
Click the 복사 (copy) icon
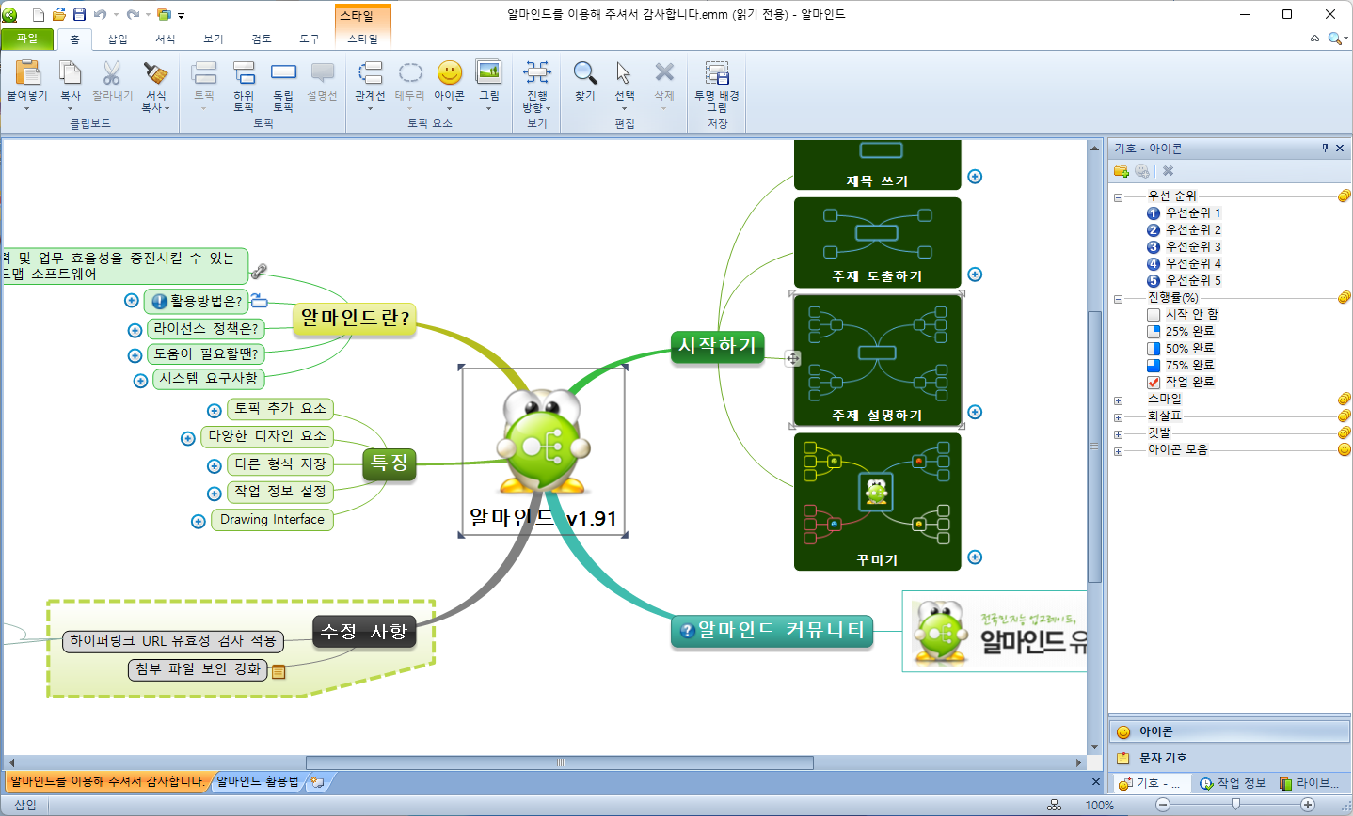70,73
